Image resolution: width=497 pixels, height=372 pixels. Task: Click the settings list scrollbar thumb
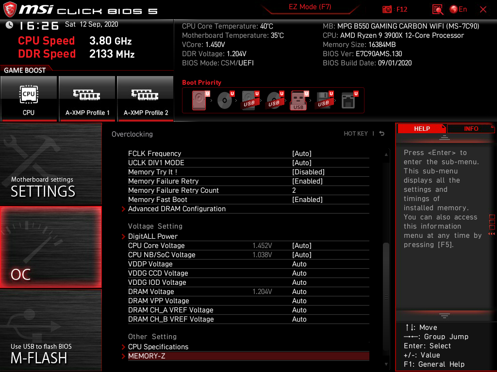click(386, 297)
